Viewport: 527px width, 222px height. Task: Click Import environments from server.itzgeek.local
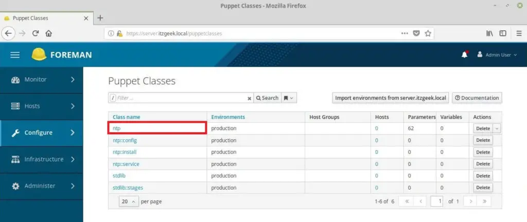click(391, 98)
